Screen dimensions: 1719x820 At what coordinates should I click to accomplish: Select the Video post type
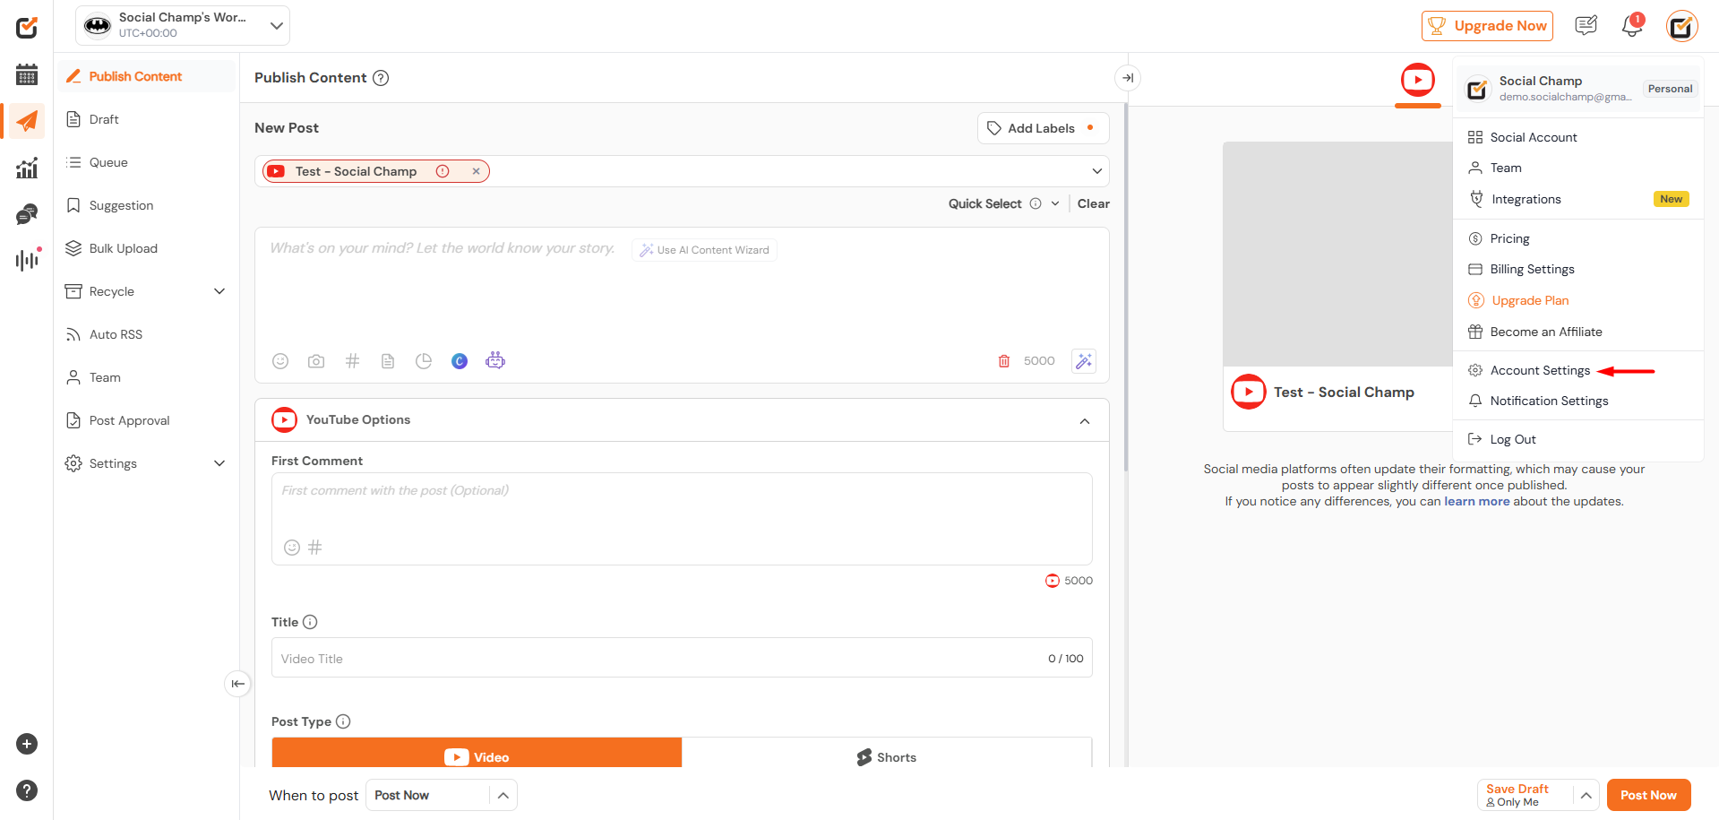click(x=477, y=753)
